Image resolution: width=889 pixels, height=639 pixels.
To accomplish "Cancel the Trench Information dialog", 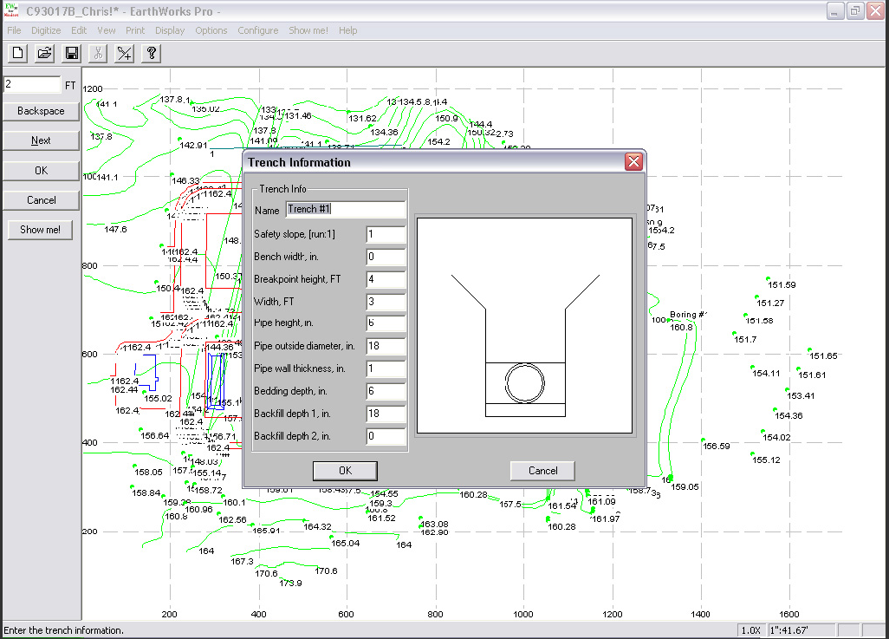I will (x=543, y=471).
